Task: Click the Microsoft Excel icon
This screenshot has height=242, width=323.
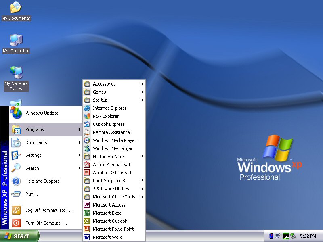Action: [87, 213]
